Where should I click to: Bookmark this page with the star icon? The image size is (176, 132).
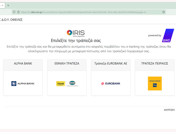point(164,12)
